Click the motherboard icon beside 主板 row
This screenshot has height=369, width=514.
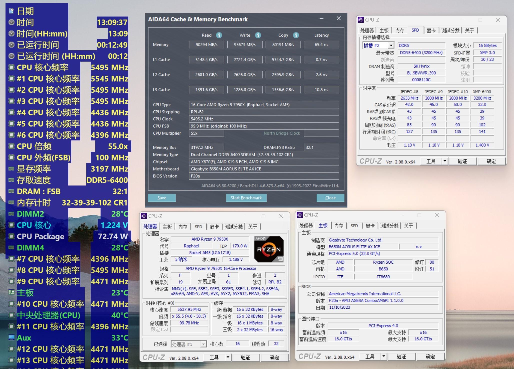pyautogui.click(x=11, y=293)
